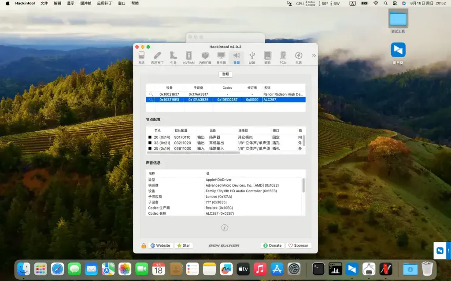Screen dimensions: 451x281
Task: Switch to the 显示器 display section
Action: click(x=221, y=58)
